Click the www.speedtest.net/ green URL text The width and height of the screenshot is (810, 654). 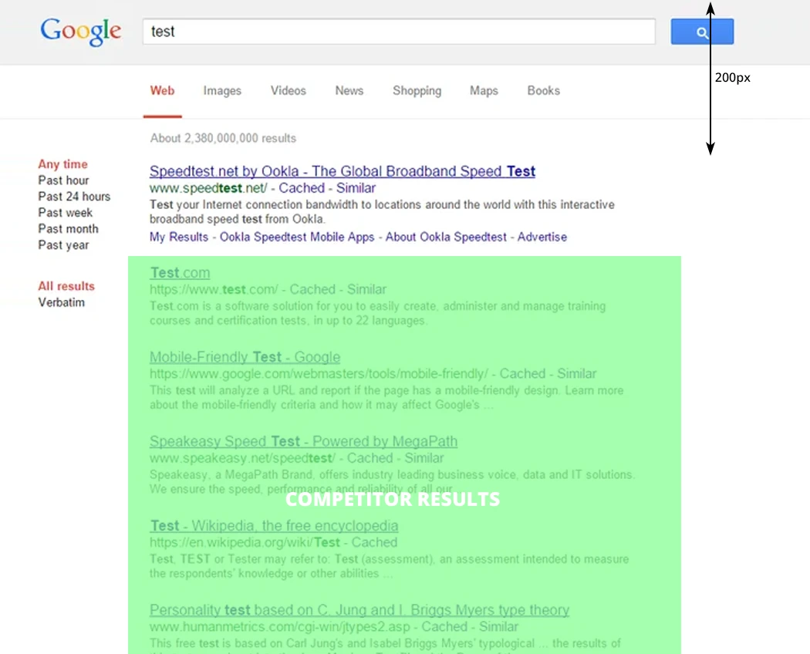point(209,188)
